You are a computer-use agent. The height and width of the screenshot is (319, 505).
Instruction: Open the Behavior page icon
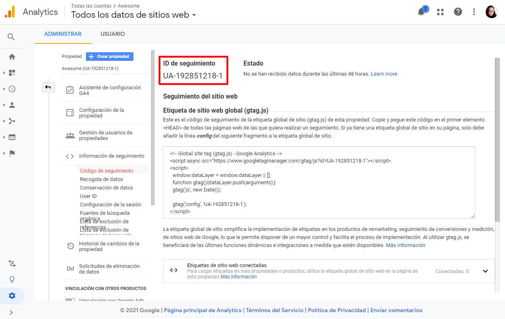click(12, 137)
